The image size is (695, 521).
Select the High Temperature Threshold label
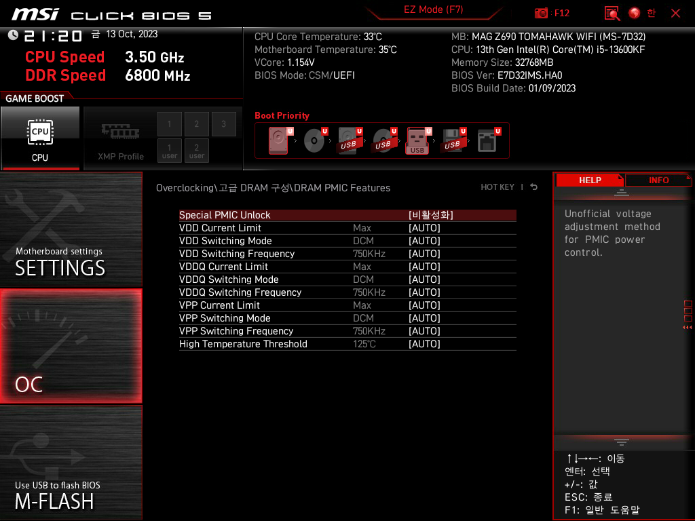(x=243, y=344)
